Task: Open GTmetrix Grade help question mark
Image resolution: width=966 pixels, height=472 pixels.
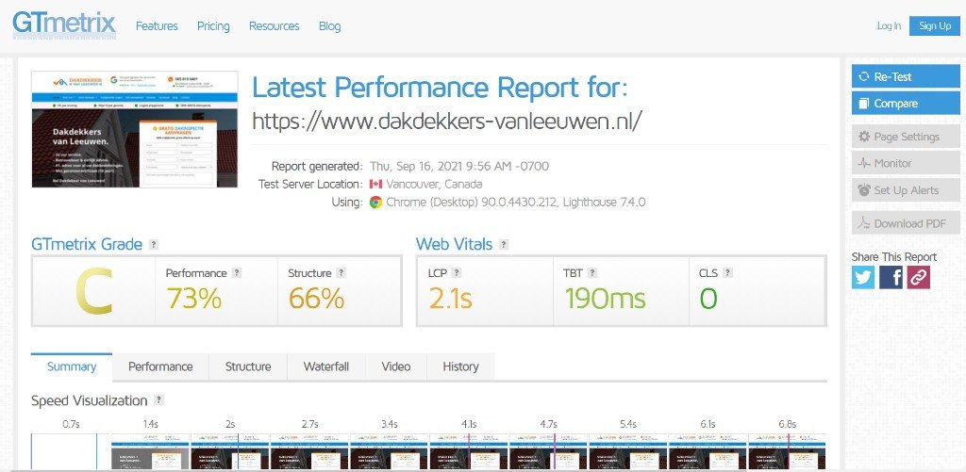Action: point(154,244)
